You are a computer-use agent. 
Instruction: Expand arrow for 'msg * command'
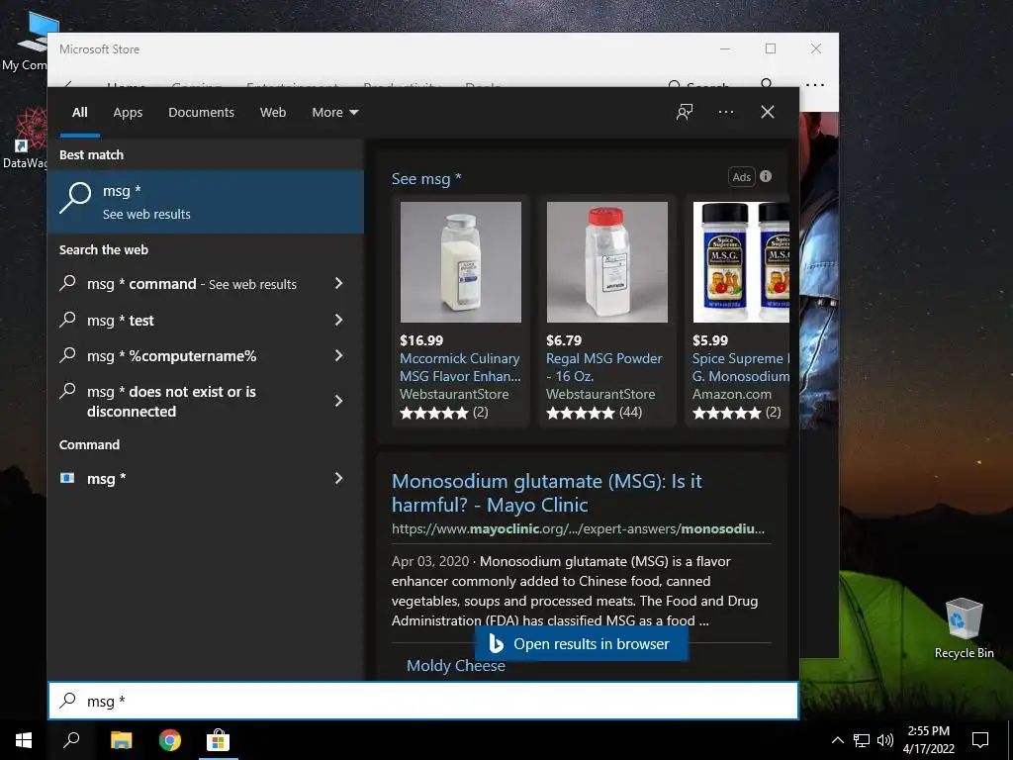339,283
